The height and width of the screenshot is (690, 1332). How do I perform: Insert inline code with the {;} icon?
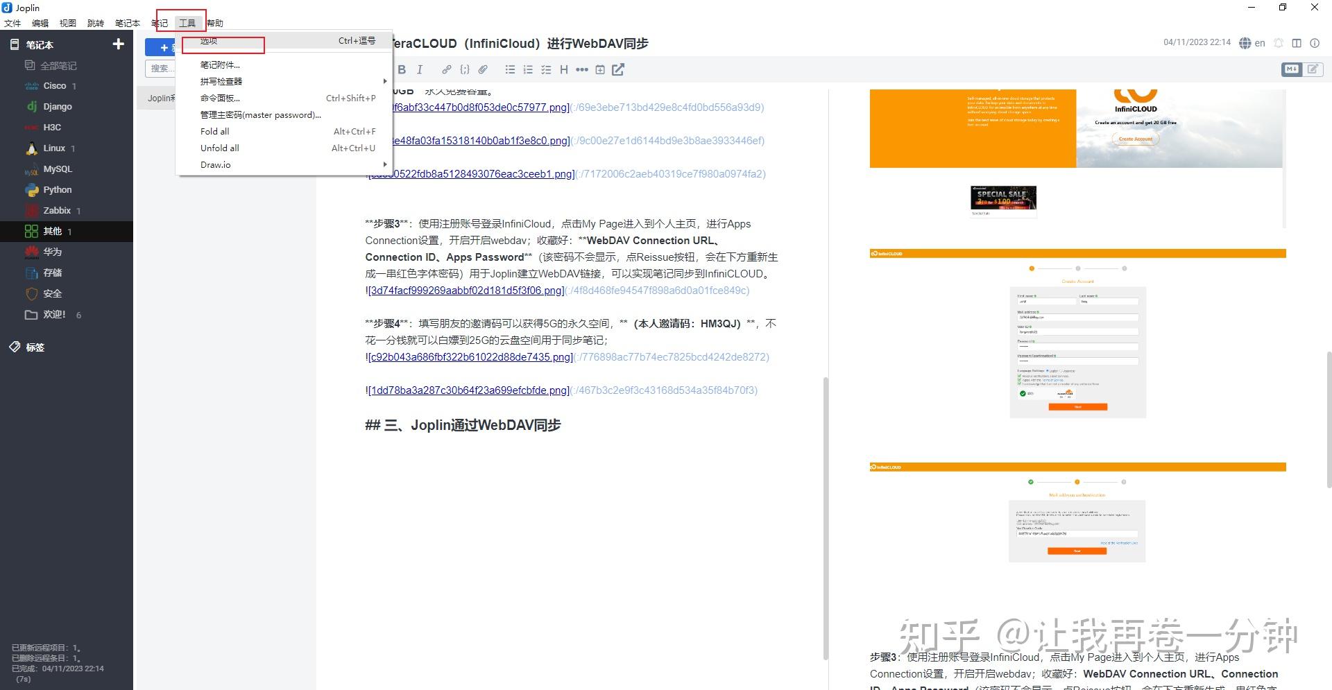(465, 69)
